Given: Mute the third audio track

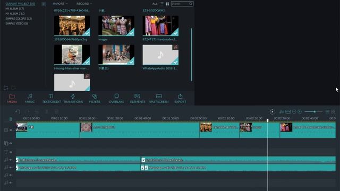Looking at the screenshot, I should 11,175.
